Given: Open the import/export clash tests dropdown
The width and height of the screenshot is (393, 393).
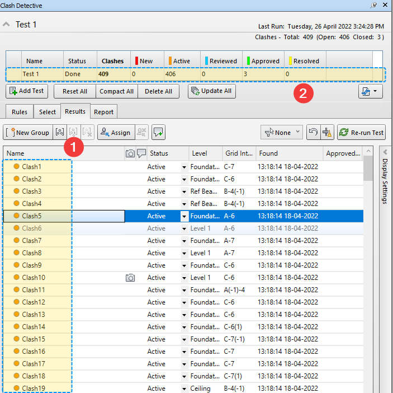Looking at the screenshot, I should click(x=370, y=91).
